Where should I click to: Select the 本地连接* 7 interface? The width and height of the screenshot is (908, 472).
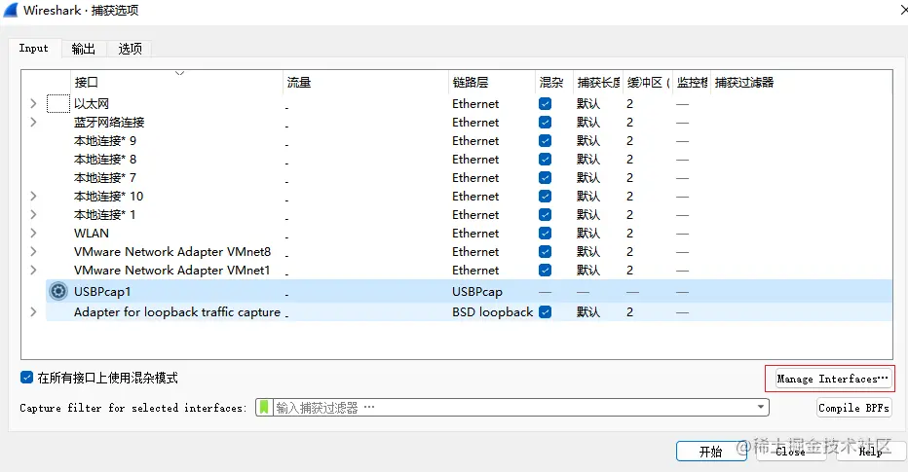[105, 177]
